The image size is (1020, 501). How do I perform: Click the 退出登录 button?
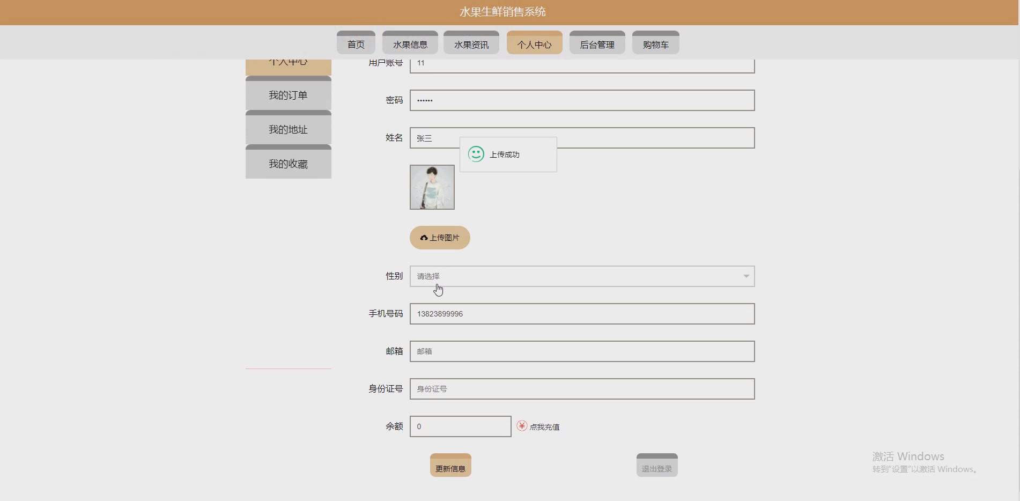(x=656, y=465)
